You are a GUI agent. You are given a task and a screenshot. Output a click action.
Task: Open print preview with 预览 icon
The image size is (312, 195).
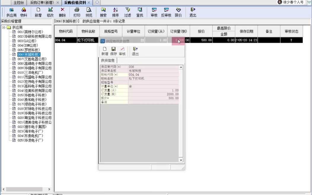89,12
